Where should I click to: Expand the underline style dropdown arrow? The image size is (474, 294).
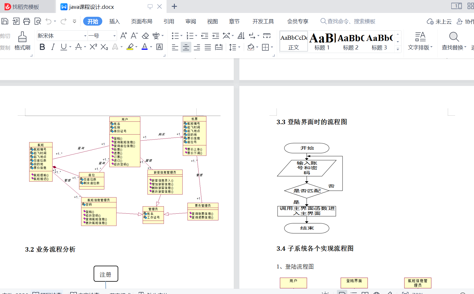point(70,47)
